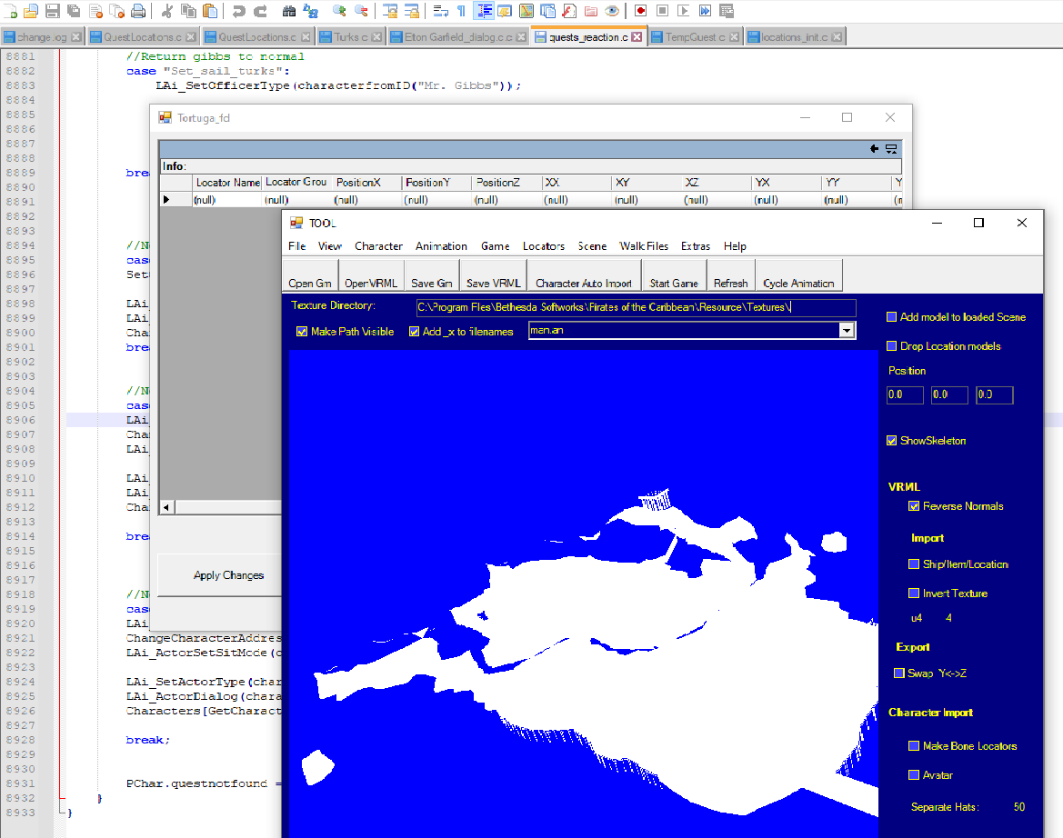This screenshot has width=1063, height=838.
Task: Toggle the Avatar checkbox
Action: tap(914, 774)
